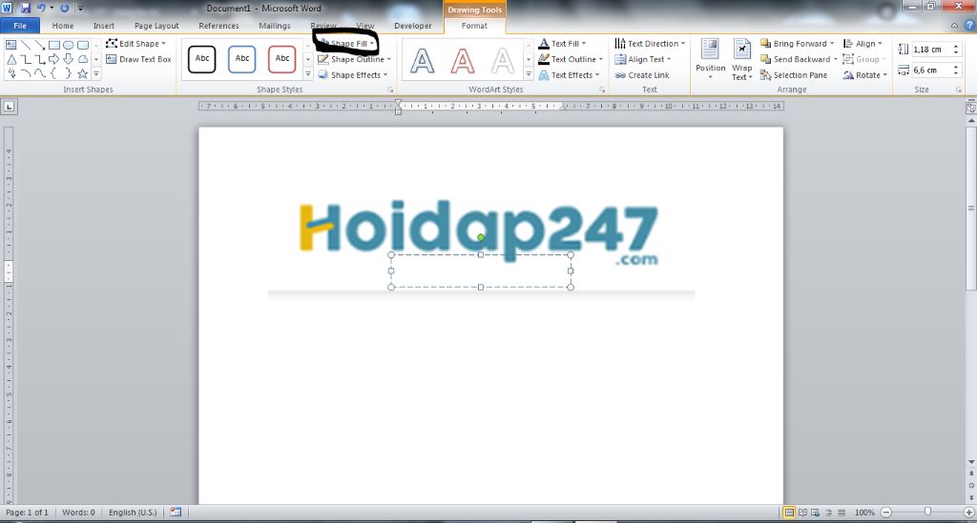The image size is (977, 523).
Task: Select the 5-Point Star shape
Action: (83, 73)
